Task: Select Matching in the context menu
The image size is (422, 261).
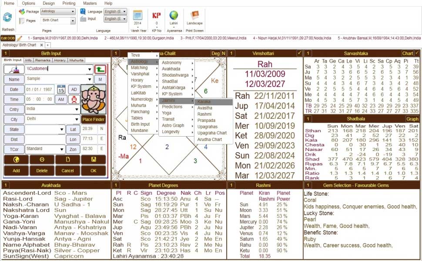Action: pyautogui.click(x=143, y=67)
